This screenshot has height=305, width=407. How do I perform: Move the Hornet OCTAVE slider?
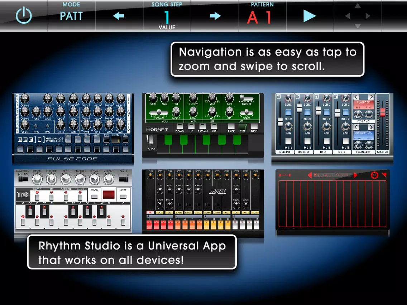click(159, 112)
